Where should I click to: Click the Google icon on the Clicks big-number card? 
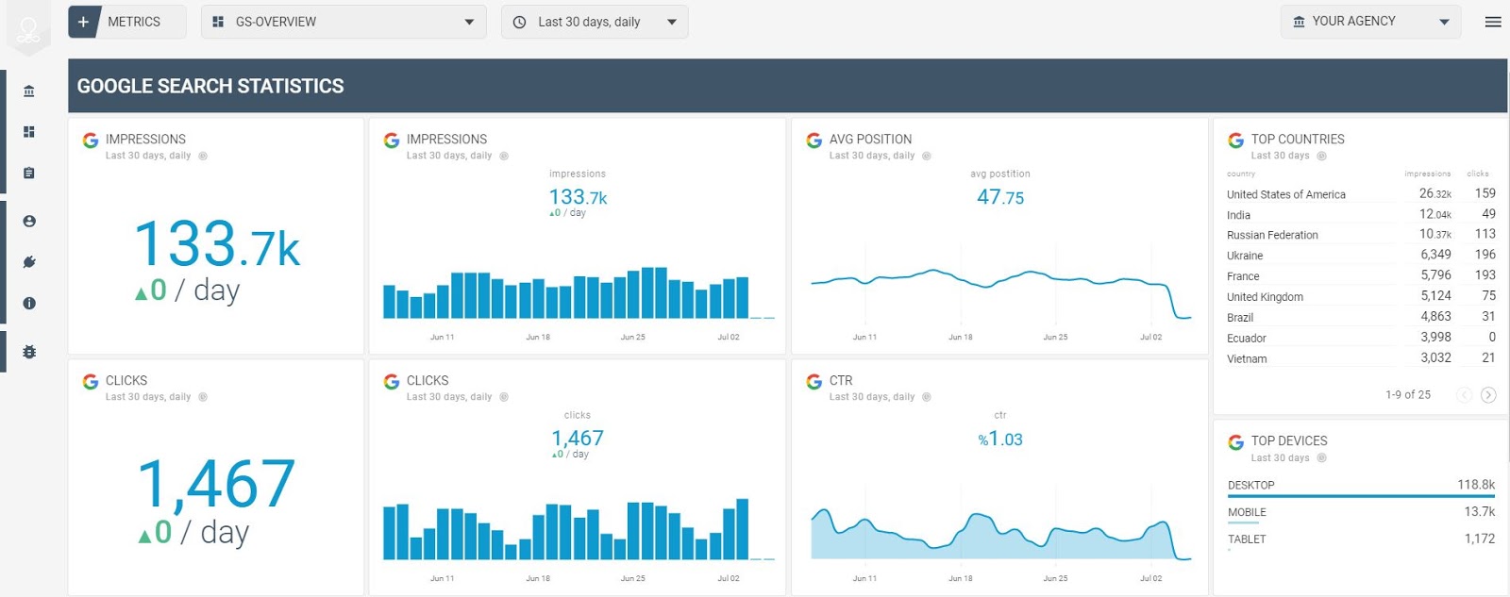(91, 382)
